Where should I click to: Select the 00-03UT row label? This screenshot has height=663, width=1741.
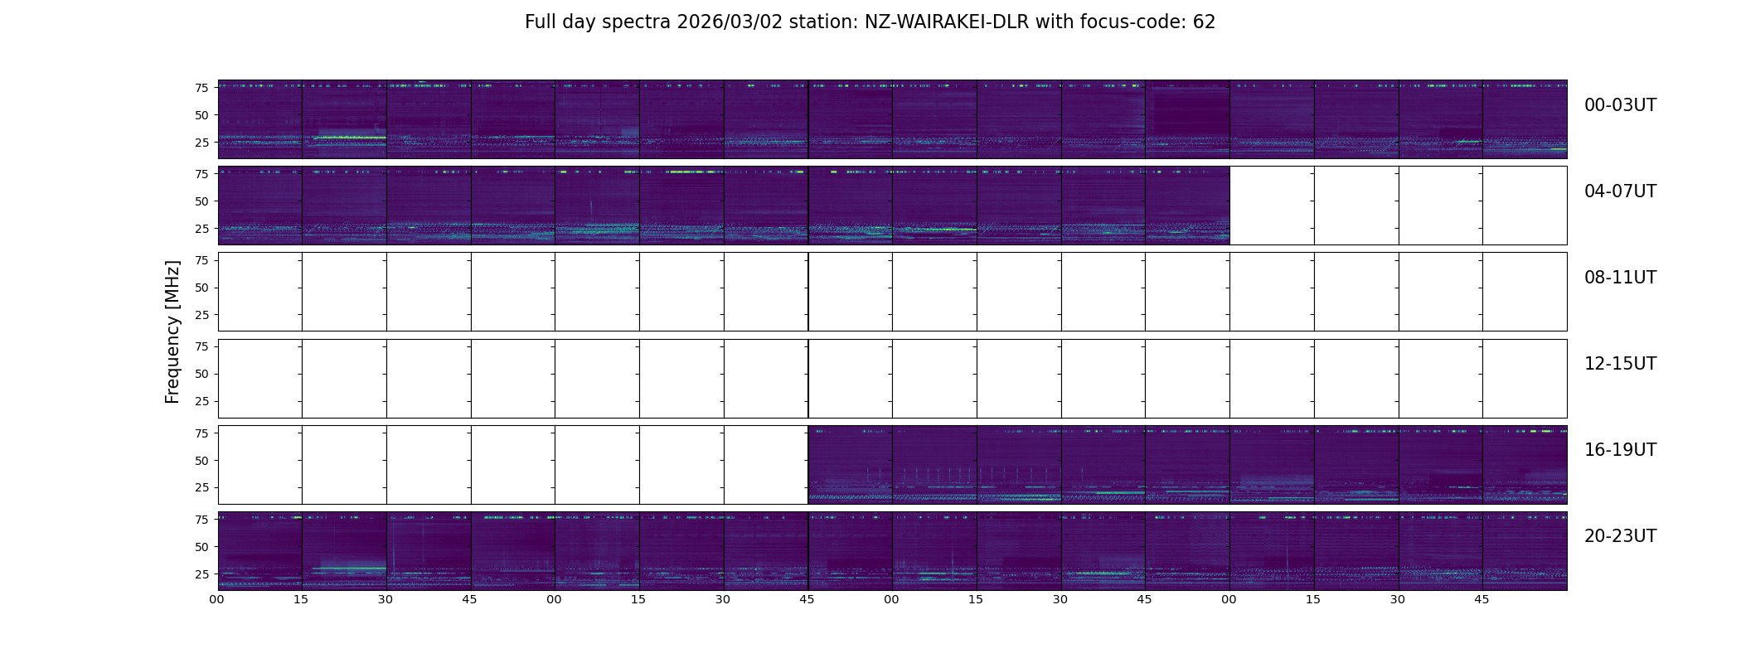[x=1620, y=105]
